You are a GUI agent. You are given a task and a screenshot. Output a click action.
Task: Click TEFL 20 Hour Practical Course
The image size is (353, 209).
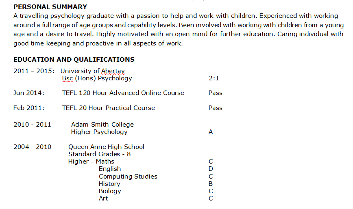pyautogui.click(x=108, y=108)
